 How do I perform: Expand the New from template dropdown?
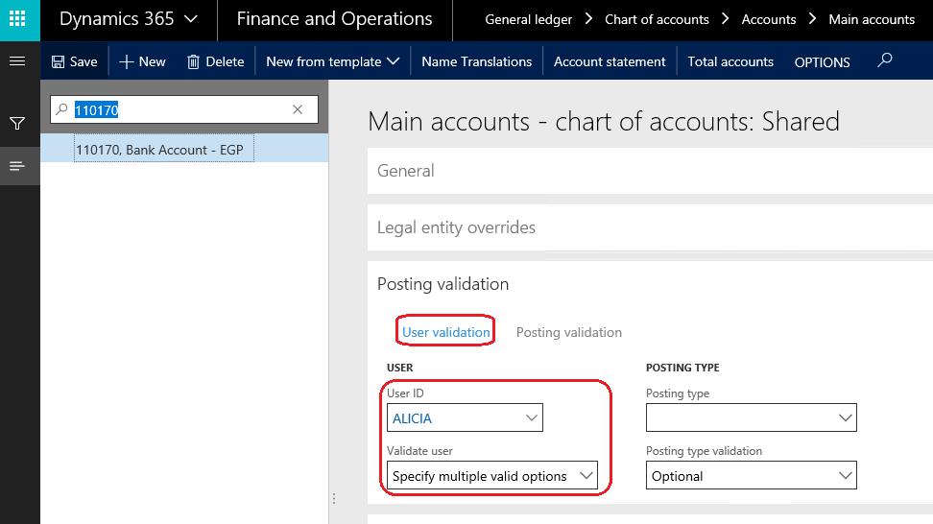coord(333,61)
